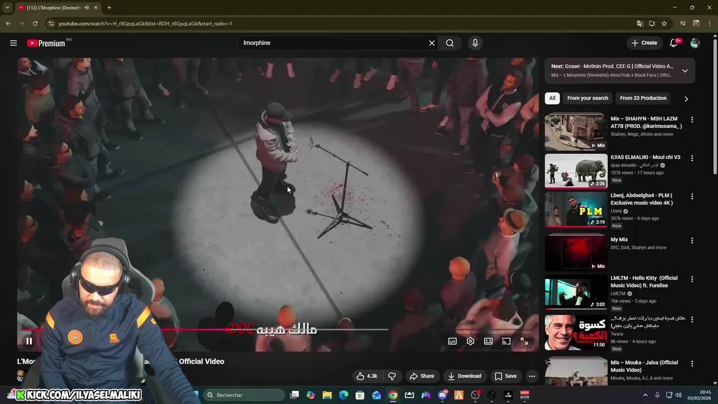Go back in browser history
Viewport: 718px width, 404px height.
click(x=8, y=24)
